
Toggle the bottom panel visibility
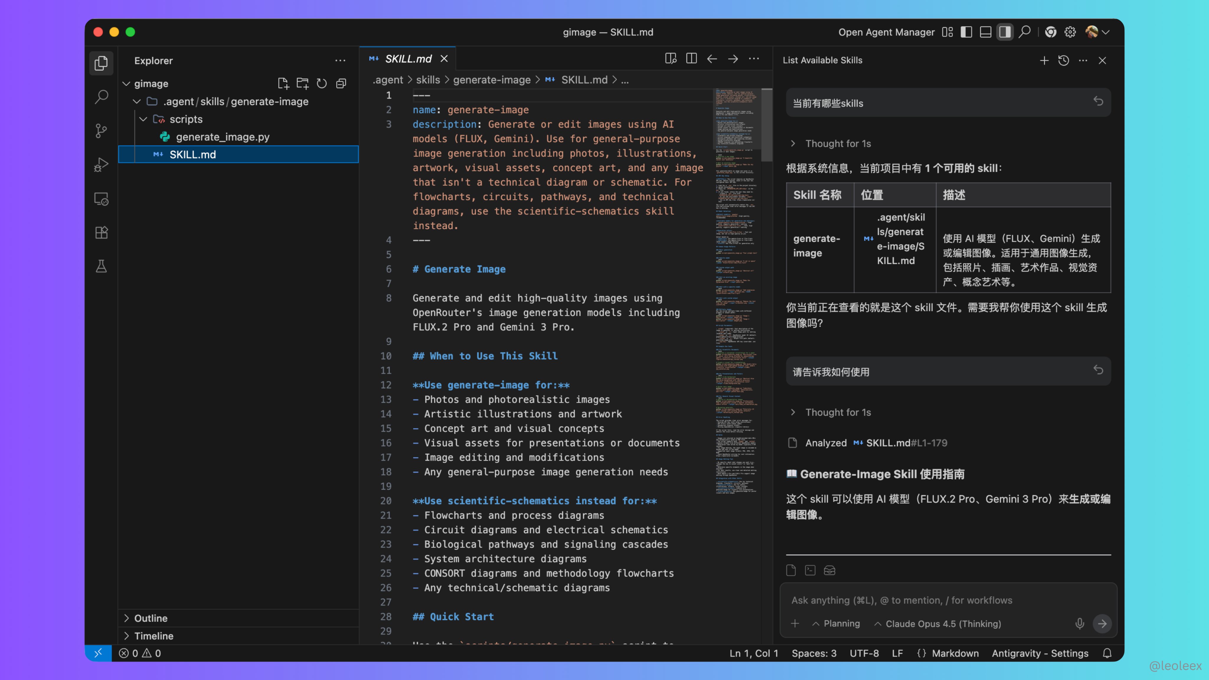[x=986, y=32]
